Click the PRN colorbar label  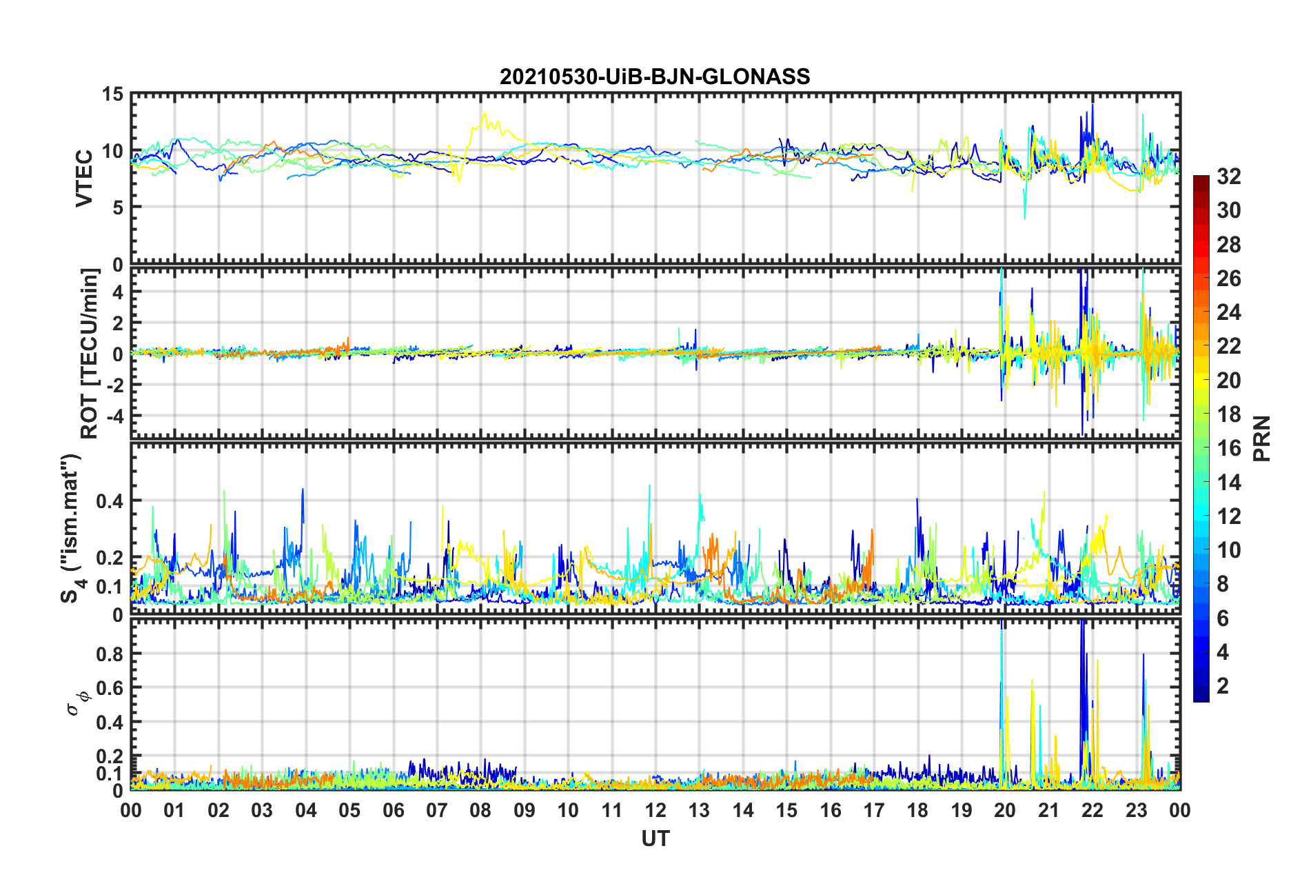(x=1262, y=438)
